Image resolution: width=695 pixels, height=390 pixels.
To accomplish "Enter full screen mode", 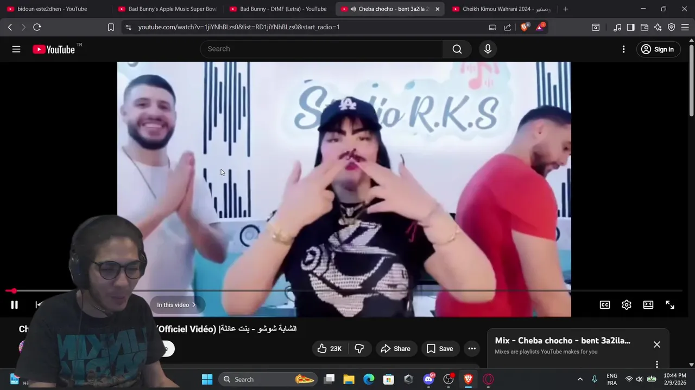I will coord(670,305).
